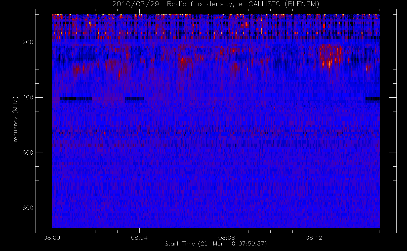Image resolution: width=407 pixels, height=251 pixels.
Task: Click the 08:00 time tick label
Action: (x=52, y=238)
